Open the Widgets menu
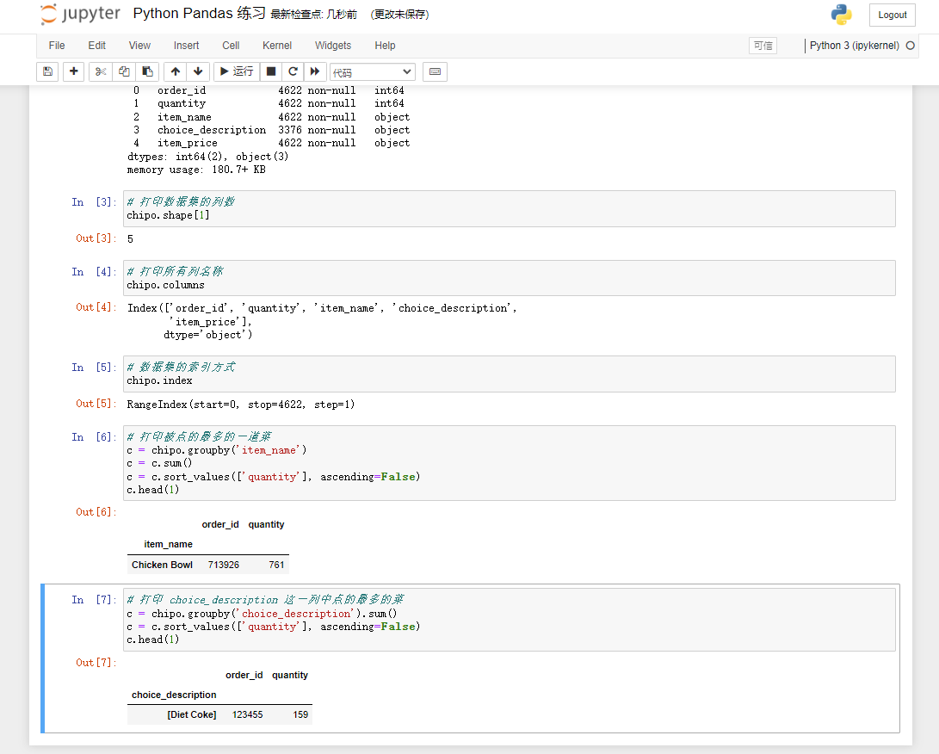Screen dimensions: 939x754 tap(333, 46)
